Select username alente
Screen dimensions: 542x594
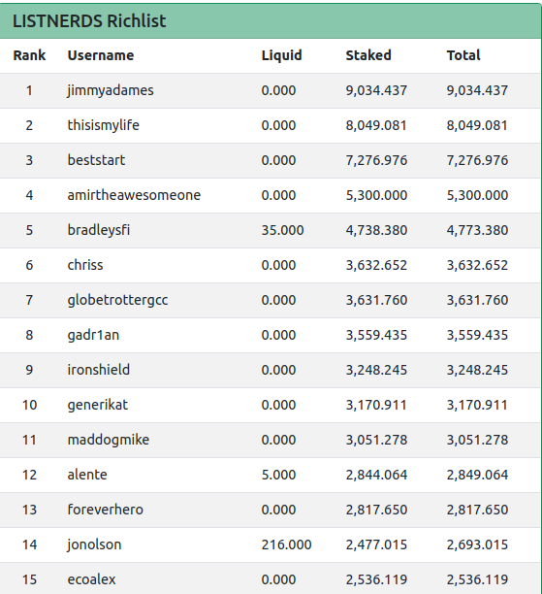pos(87,475)
